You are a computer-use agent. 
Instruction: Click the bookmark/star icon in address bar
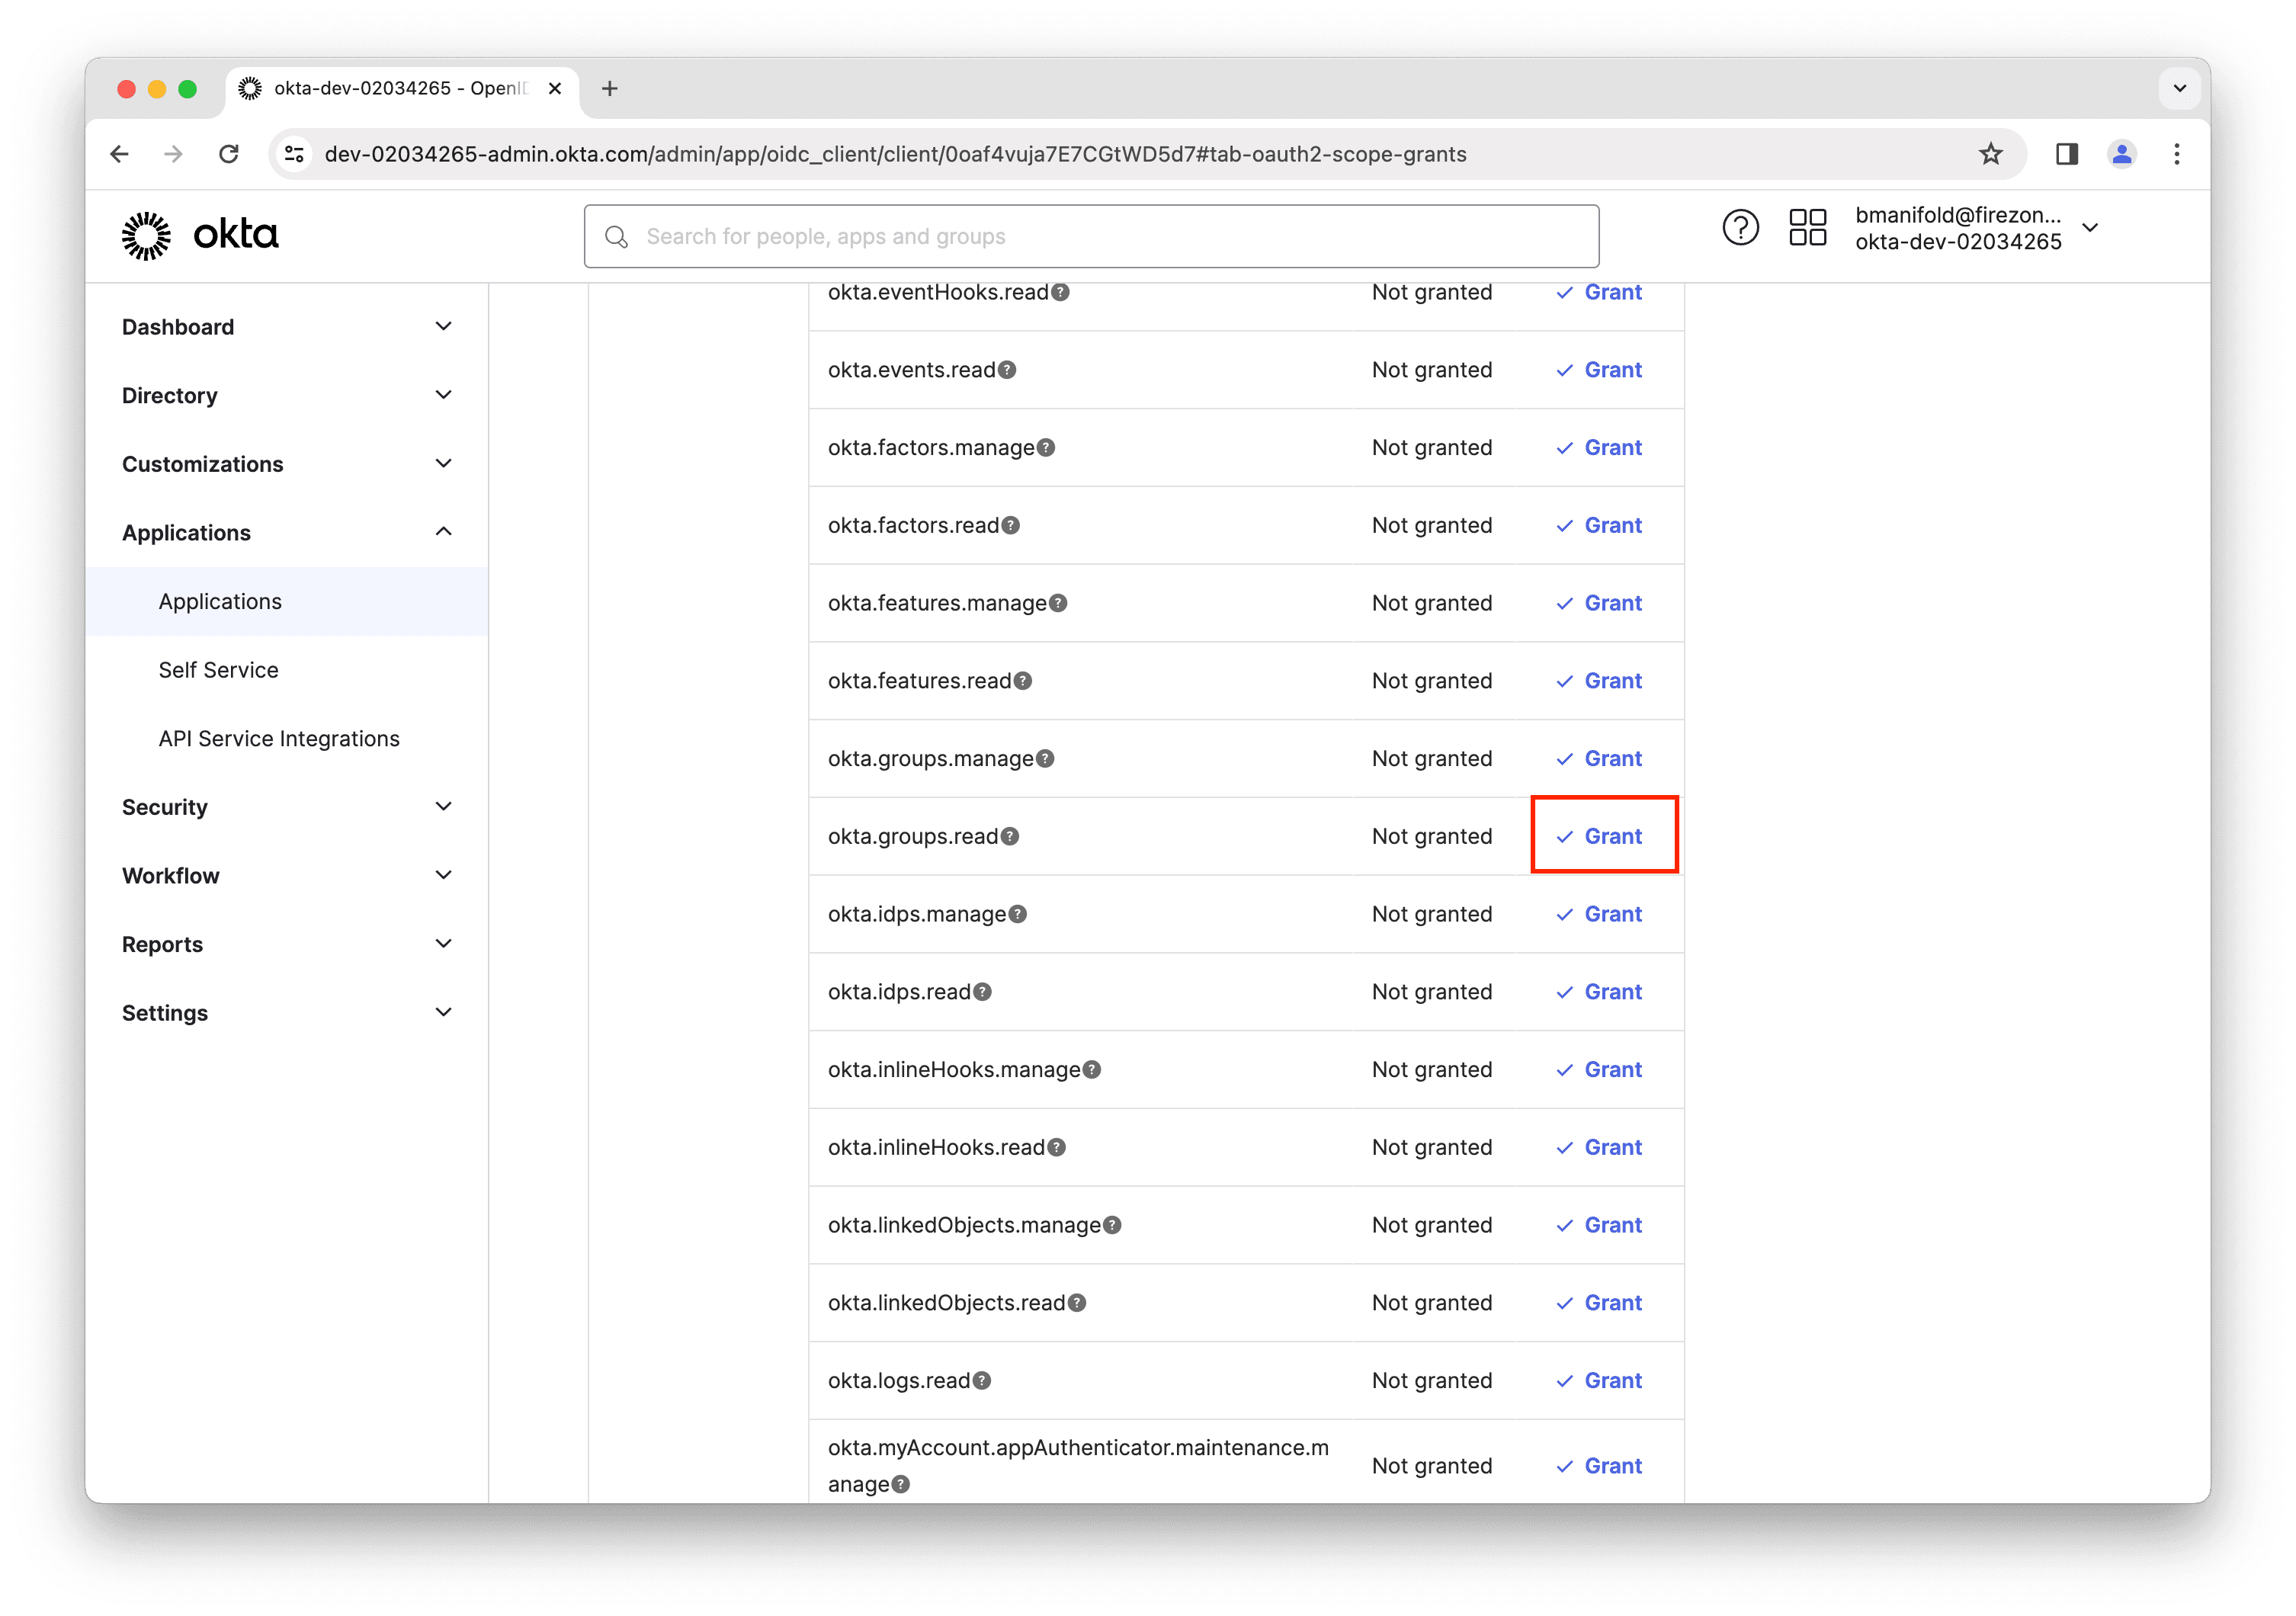click(x=1993, y=154)
